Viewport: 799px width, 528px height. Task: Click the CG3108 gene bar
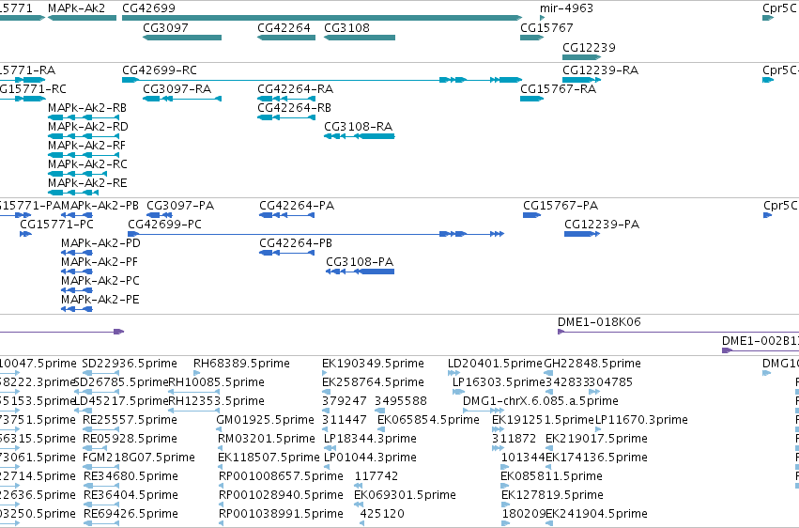(360, 38)
